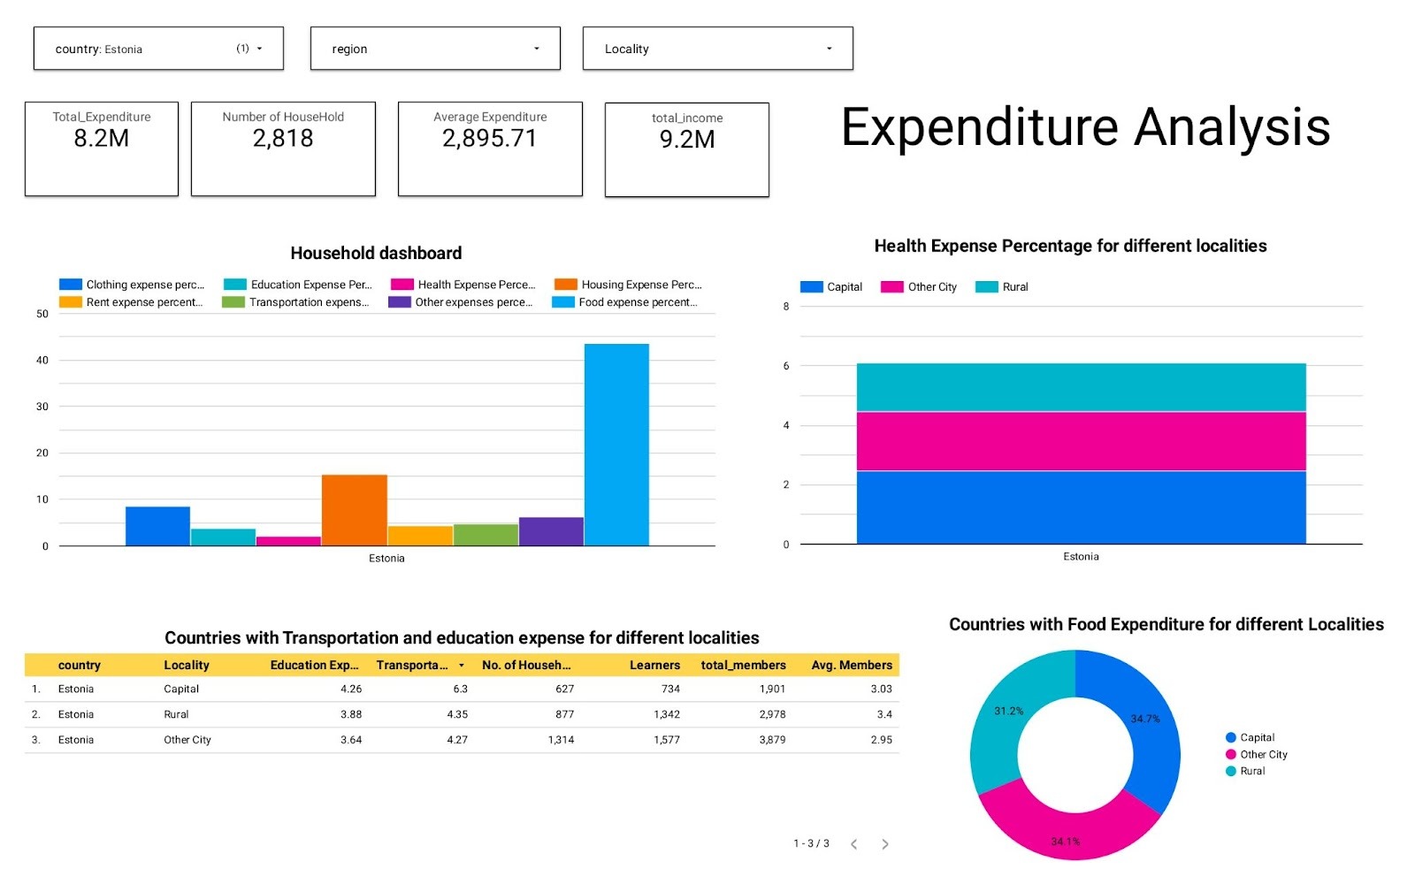Image resolution: width=1415 pixels, height=884 pixels.
Task: Sort table by Locality column header
Action: (187, 666)
